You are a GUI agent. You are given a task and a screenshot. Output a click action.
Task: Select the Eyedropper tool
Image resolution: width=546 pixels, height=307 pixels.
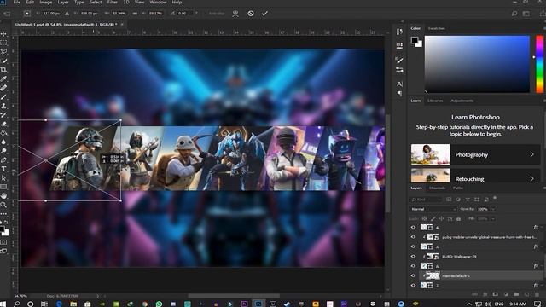[3, 78]
